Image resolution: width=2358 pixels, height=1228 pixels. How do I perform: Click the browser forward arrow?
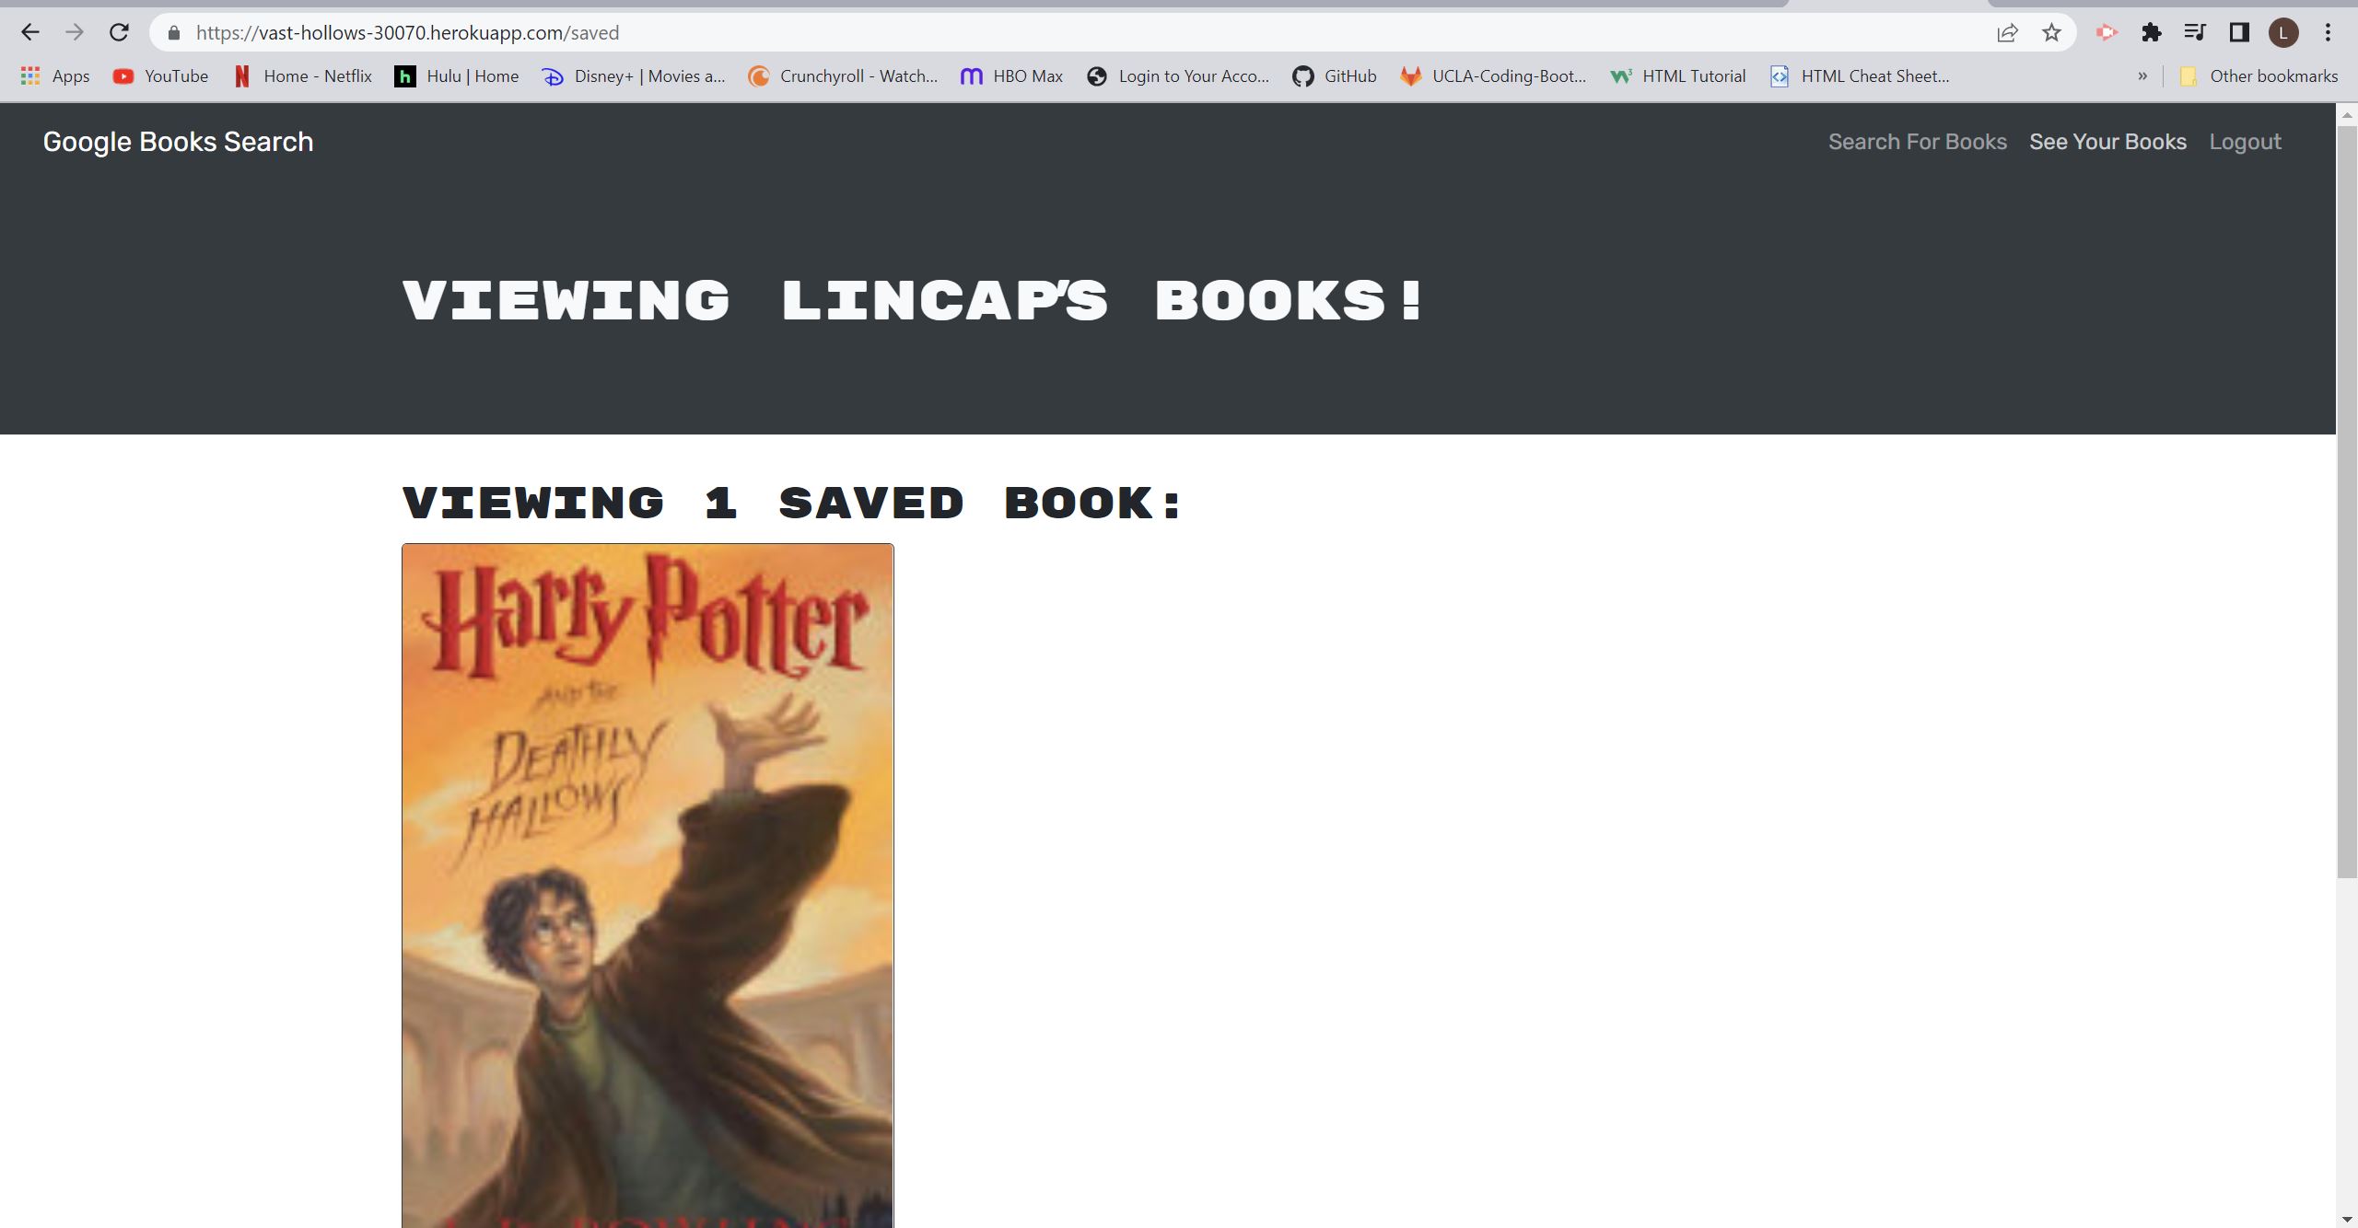[75, 33]
